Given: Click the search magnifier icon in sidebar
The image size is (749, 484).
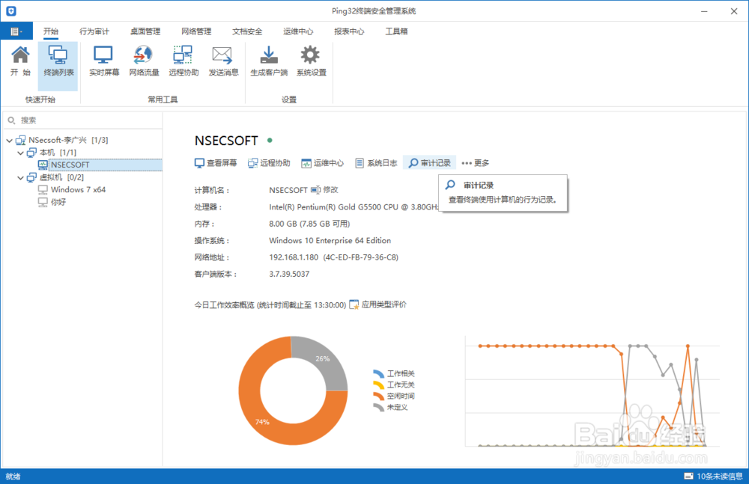Looking at the screenshot, I should 11,120.
